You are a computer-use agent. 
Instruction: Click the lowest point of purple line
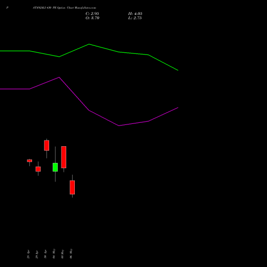tap(119, 125)
